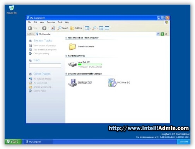Collapse Devices with Removable Storage group
Screen dimensions: 195x149
(66, 74)
